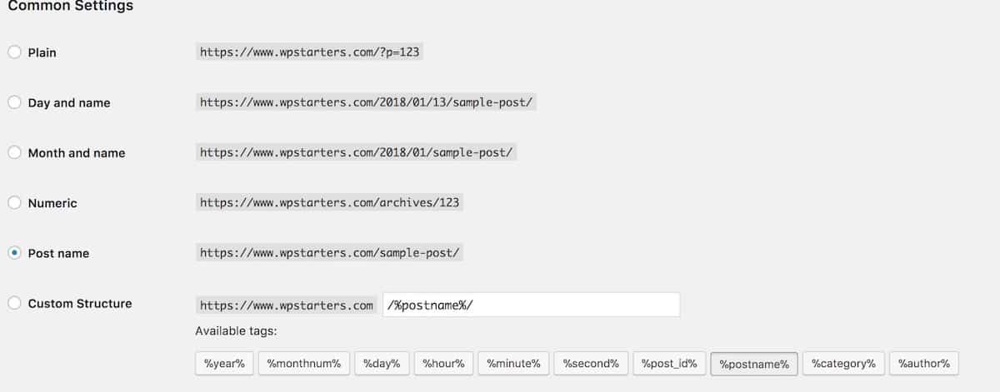The image size is (1000, 392).
Task: Add the %category% tag
Action: 843,364
